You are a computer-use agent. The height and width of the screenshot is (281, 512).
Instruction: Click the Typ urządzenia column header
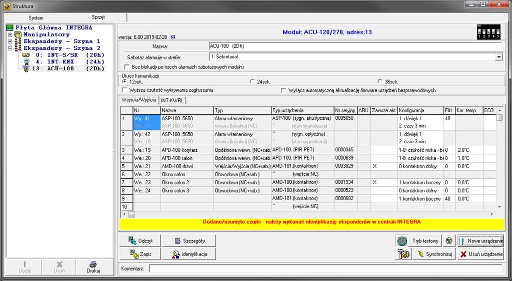click(302, 110)
